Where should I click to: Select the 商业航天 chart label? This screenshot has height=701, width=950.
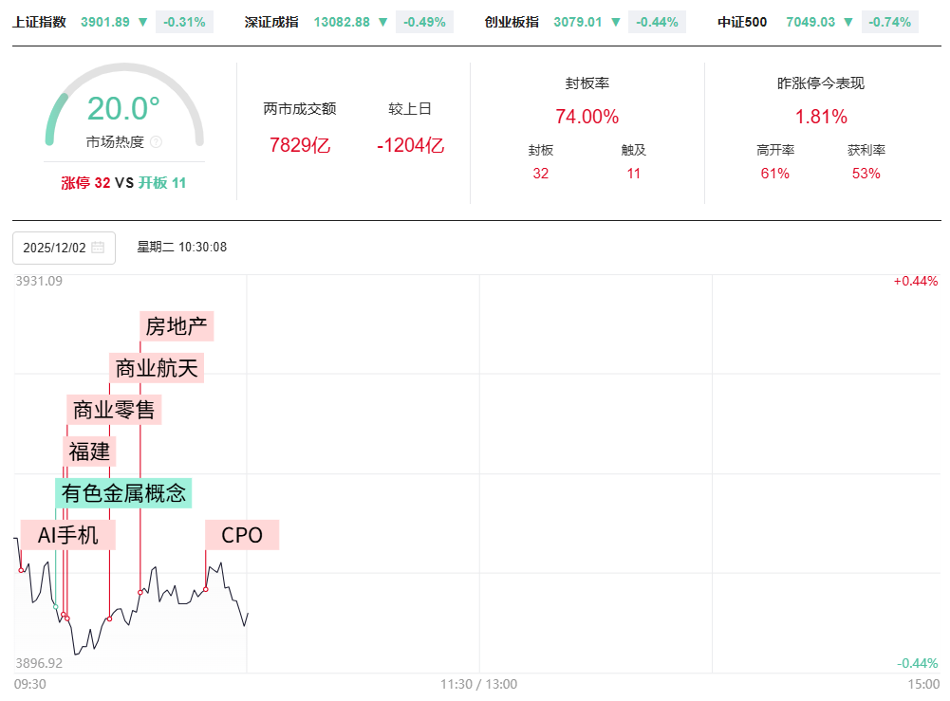coord(157,368)
